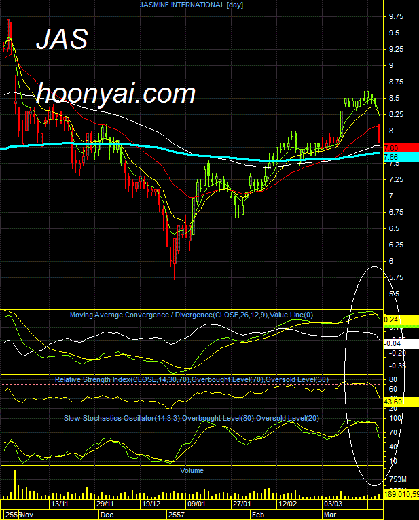Screen dimensions: 419x520
Task: Click the 8.25 price axis label
Action: tap(396, 114)
